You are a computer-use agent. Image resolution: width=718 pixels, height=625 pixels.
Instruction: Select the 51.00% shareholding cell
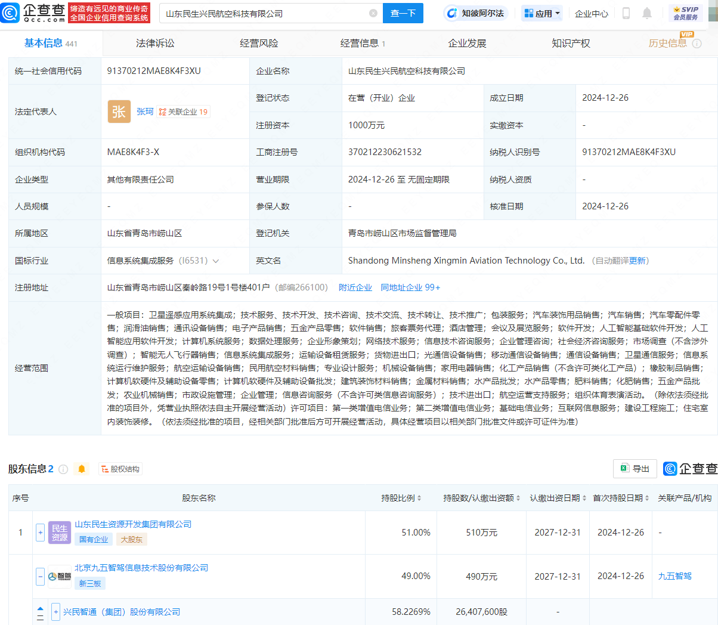(x=416, y=533)
